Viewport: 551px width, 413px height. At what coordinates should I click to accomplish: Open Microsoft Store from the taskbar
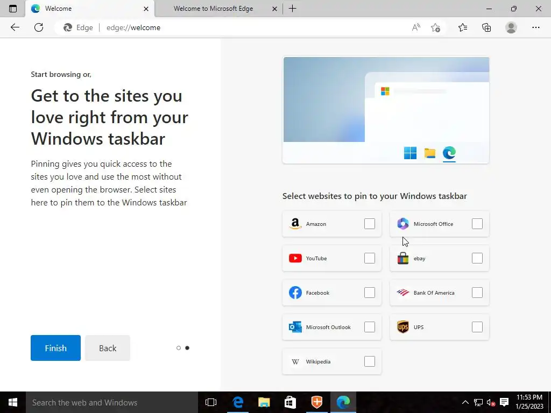(x=290, y=402)
